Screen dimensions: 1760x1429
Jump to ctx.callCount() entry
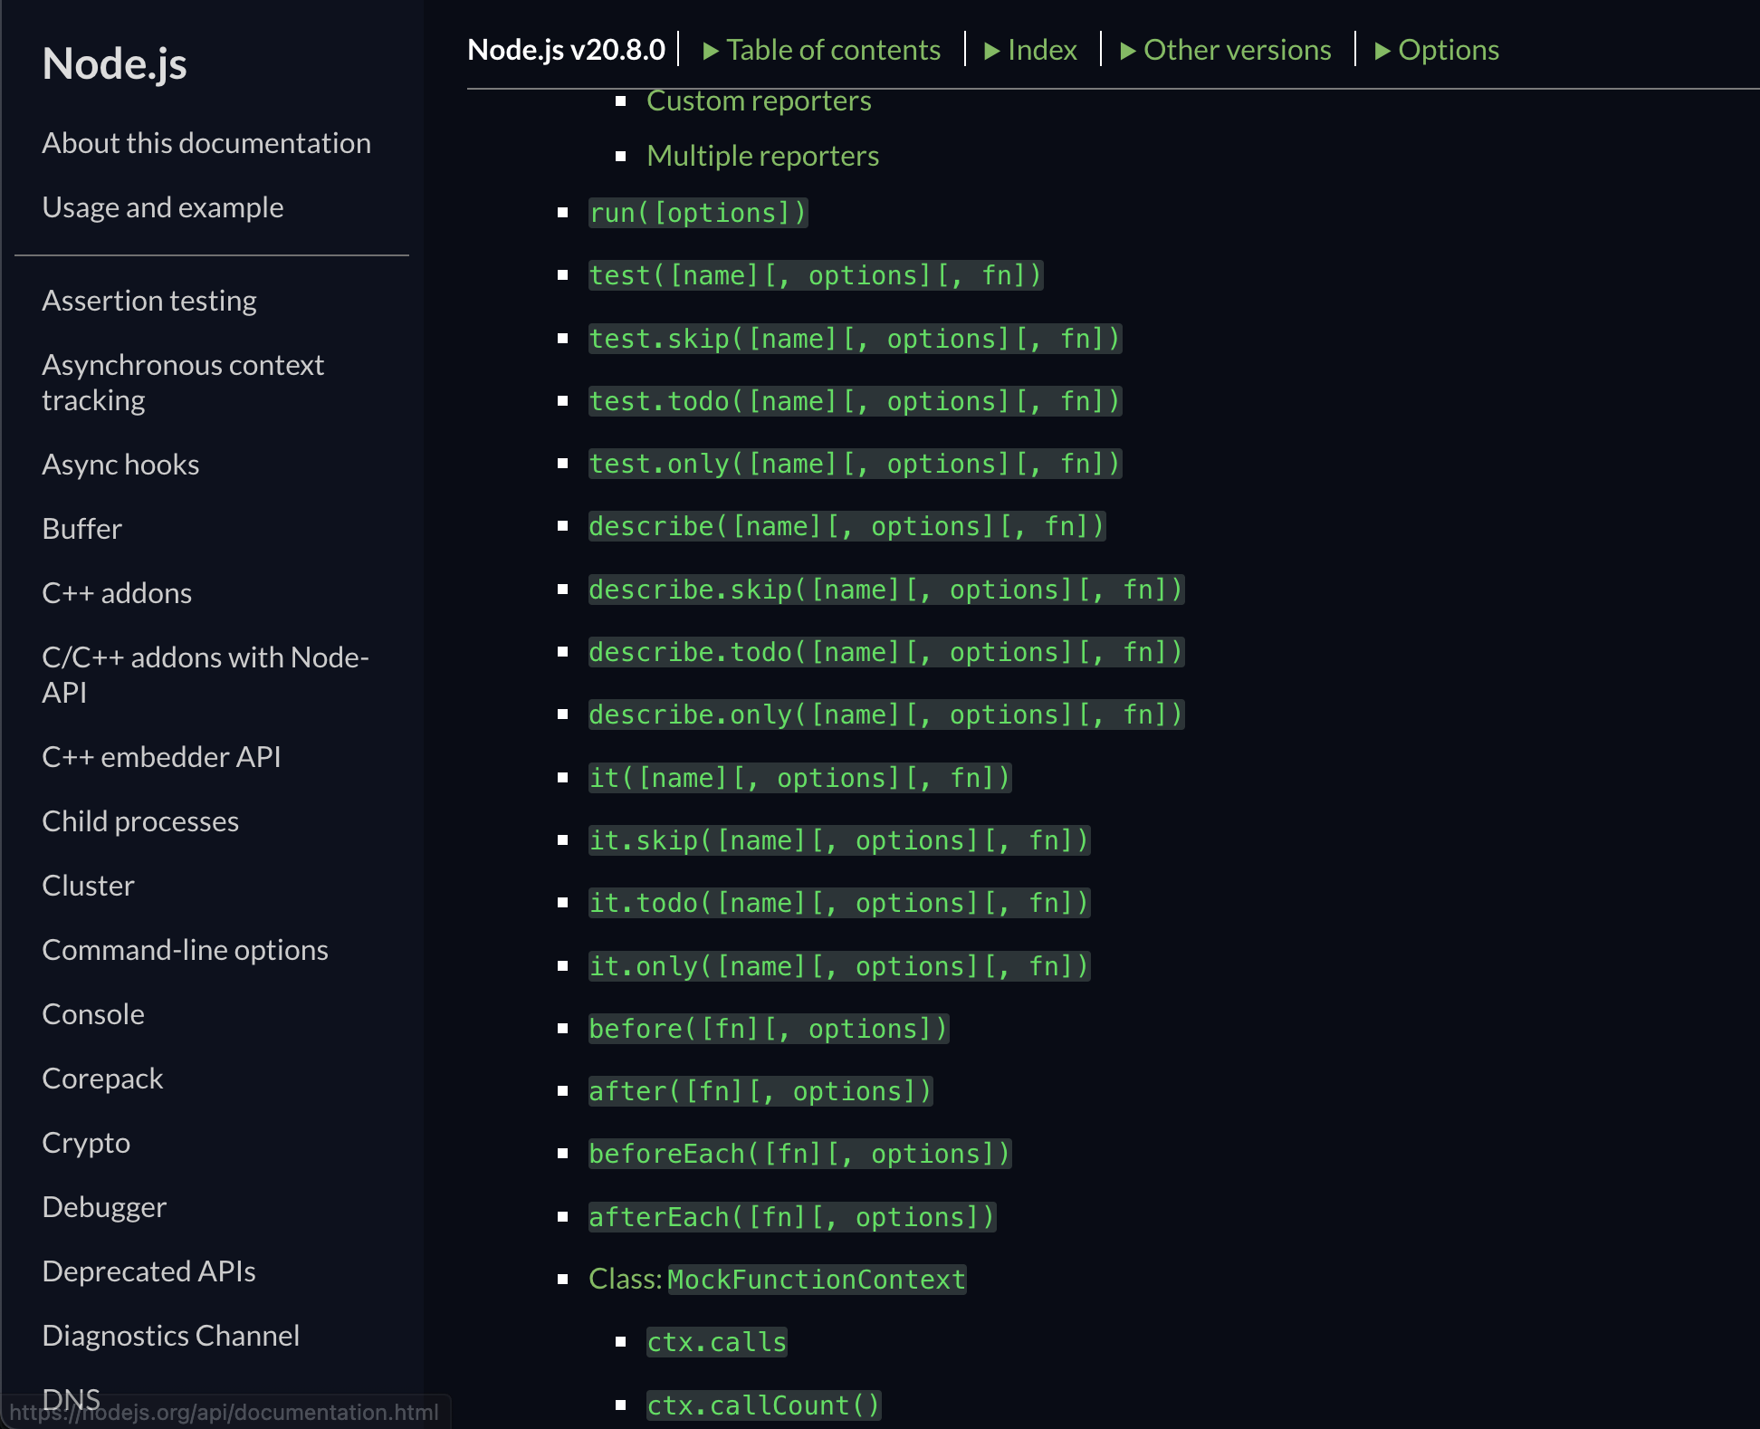click(x=763, y=1405)
